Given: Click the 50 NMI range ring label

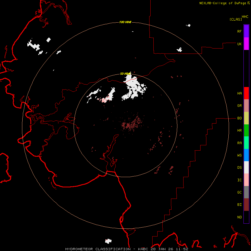Looking at the screenshot, I should pos(125,74).
